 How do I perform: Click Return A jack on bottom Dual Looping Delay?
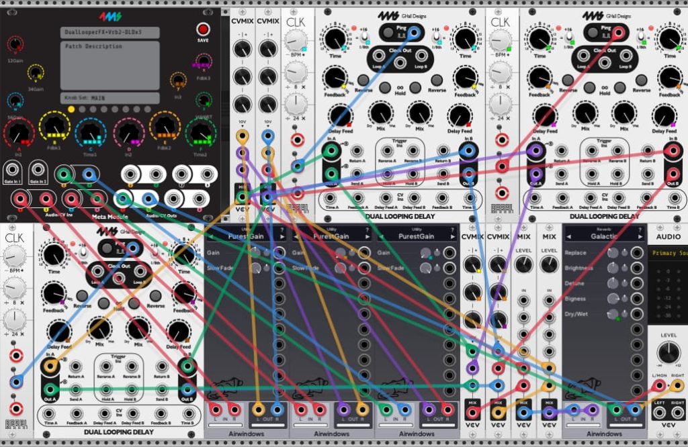[x=75, y=366]
